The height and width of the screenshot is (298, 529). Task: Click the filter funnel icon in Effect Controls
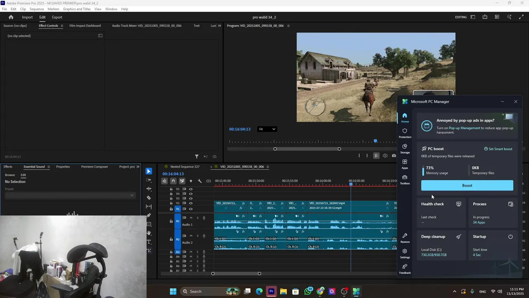pos(197,156)
